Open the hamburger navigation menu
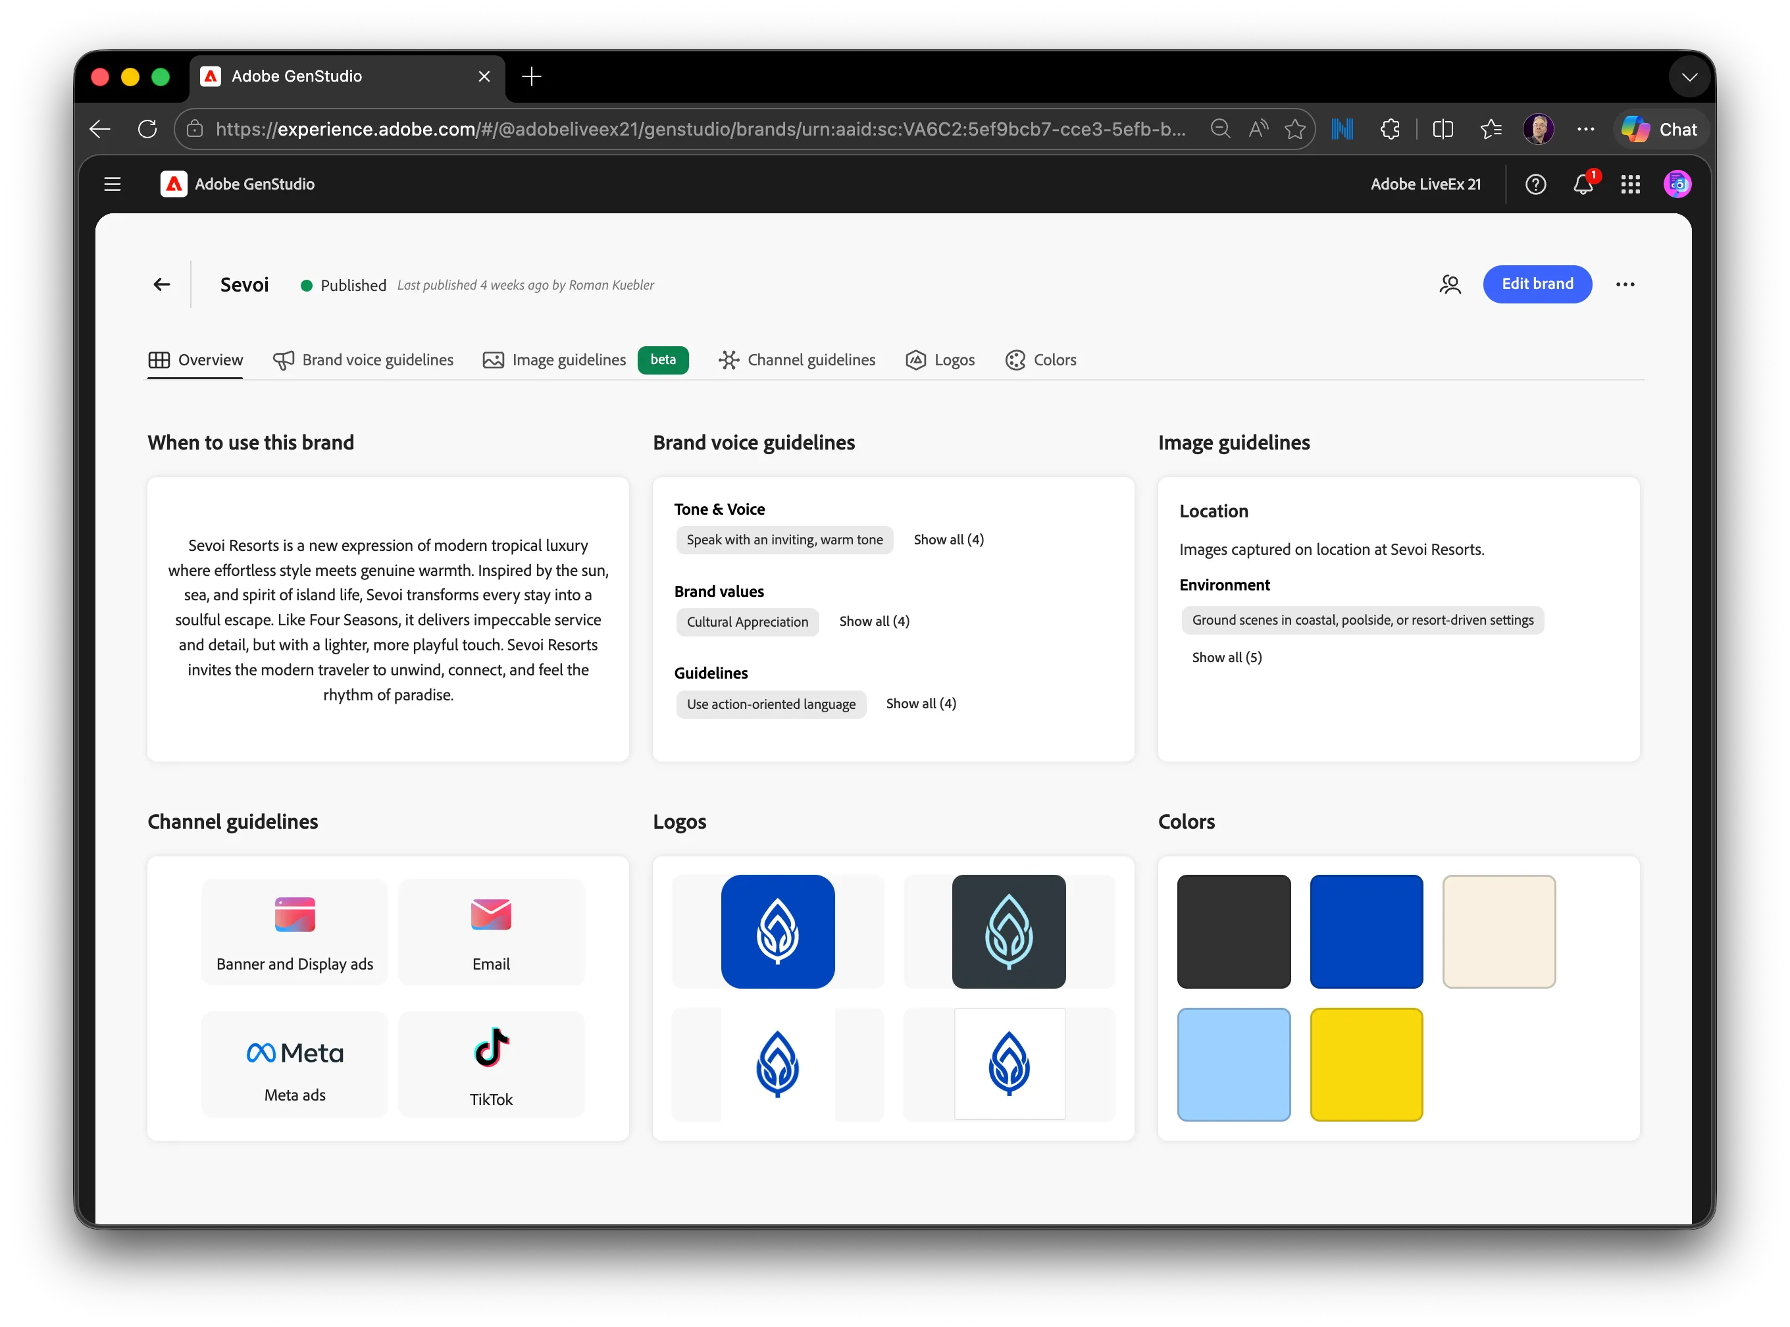This screenshot has height=1327, width=1790. coord(113,184)
